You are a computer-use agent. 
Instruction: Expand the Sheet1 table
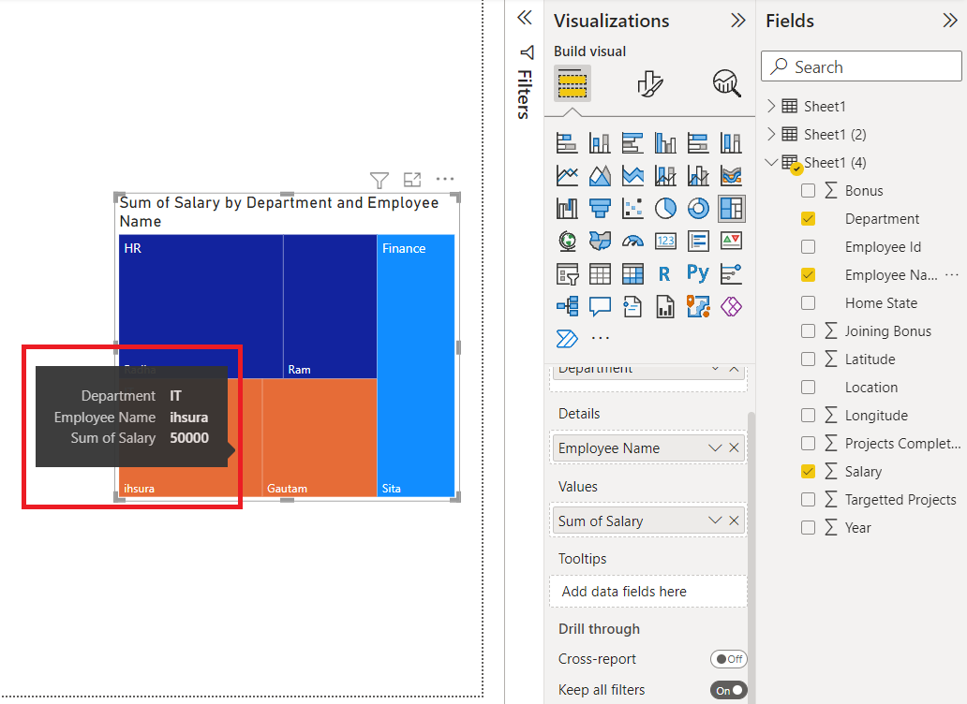(x=771, y=106)
